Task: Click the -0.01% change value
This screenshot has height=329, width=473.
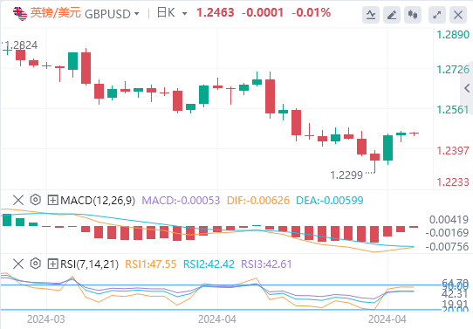Action: click(x=312, y=13)
